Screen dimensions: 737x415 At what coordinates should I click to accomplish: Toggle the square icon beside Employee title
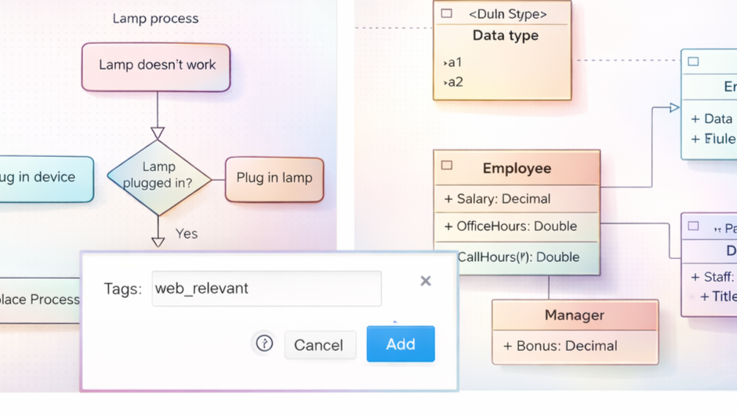[447, 166]
